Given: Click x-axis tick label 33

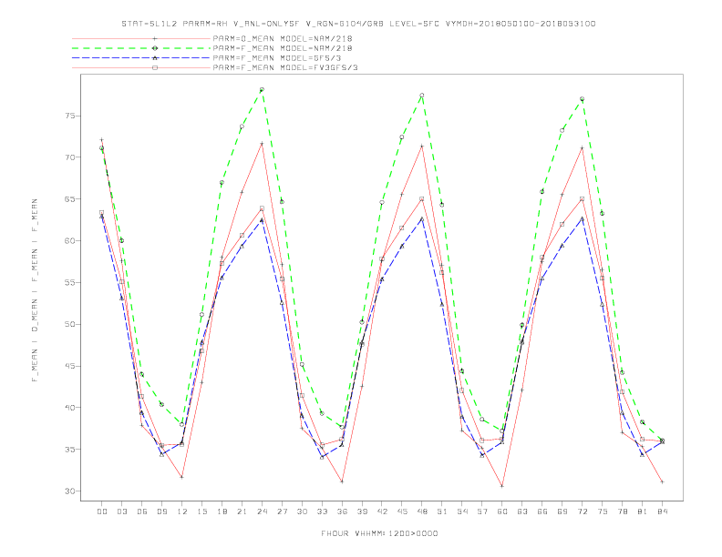Looking at the screenshot, I should pyautogui.click(x=322, y=511).
